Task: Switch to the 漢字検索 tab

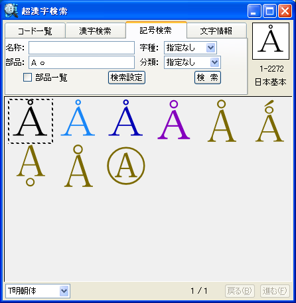Action: [x=96, y=30]
